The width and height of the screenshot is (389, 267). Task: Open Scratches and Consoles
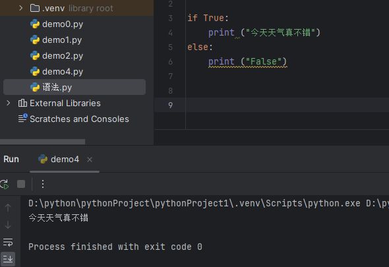(x=79, y=119)
